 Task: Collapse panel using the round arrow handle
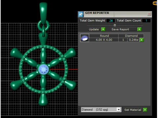[x=115, y=25]
